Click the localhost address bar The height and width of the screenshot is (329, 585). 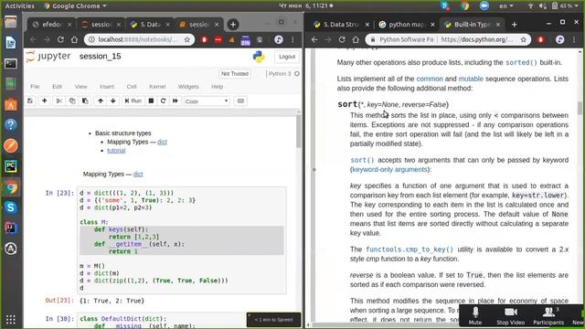(x=138, y=39)
